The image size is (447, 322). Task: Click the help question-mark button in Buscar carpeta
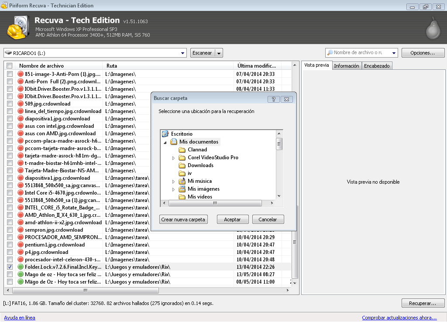pyautogui.click(x=273, y=99)
